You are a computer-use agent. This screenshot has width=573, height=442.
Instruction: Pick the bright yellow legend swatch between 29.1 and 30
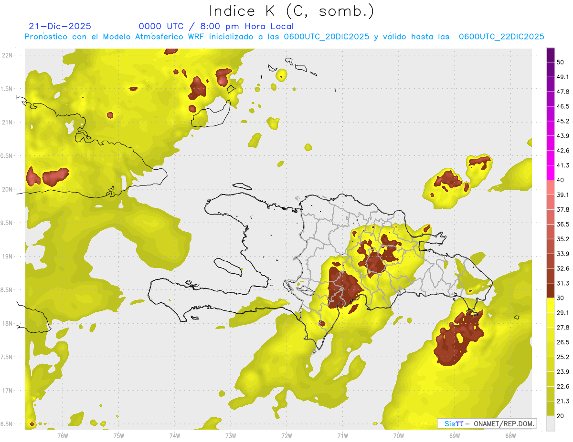coord(551,305)
